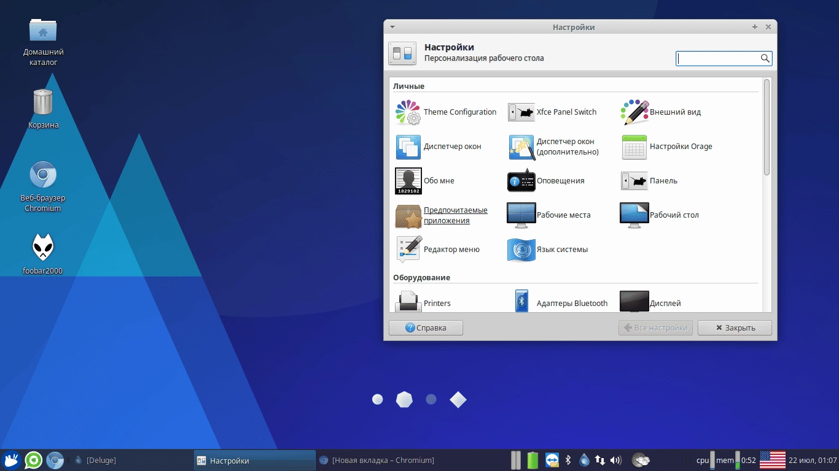Open Панель panel settings
The image size is (839, 471).
click(x=649, y=181)
